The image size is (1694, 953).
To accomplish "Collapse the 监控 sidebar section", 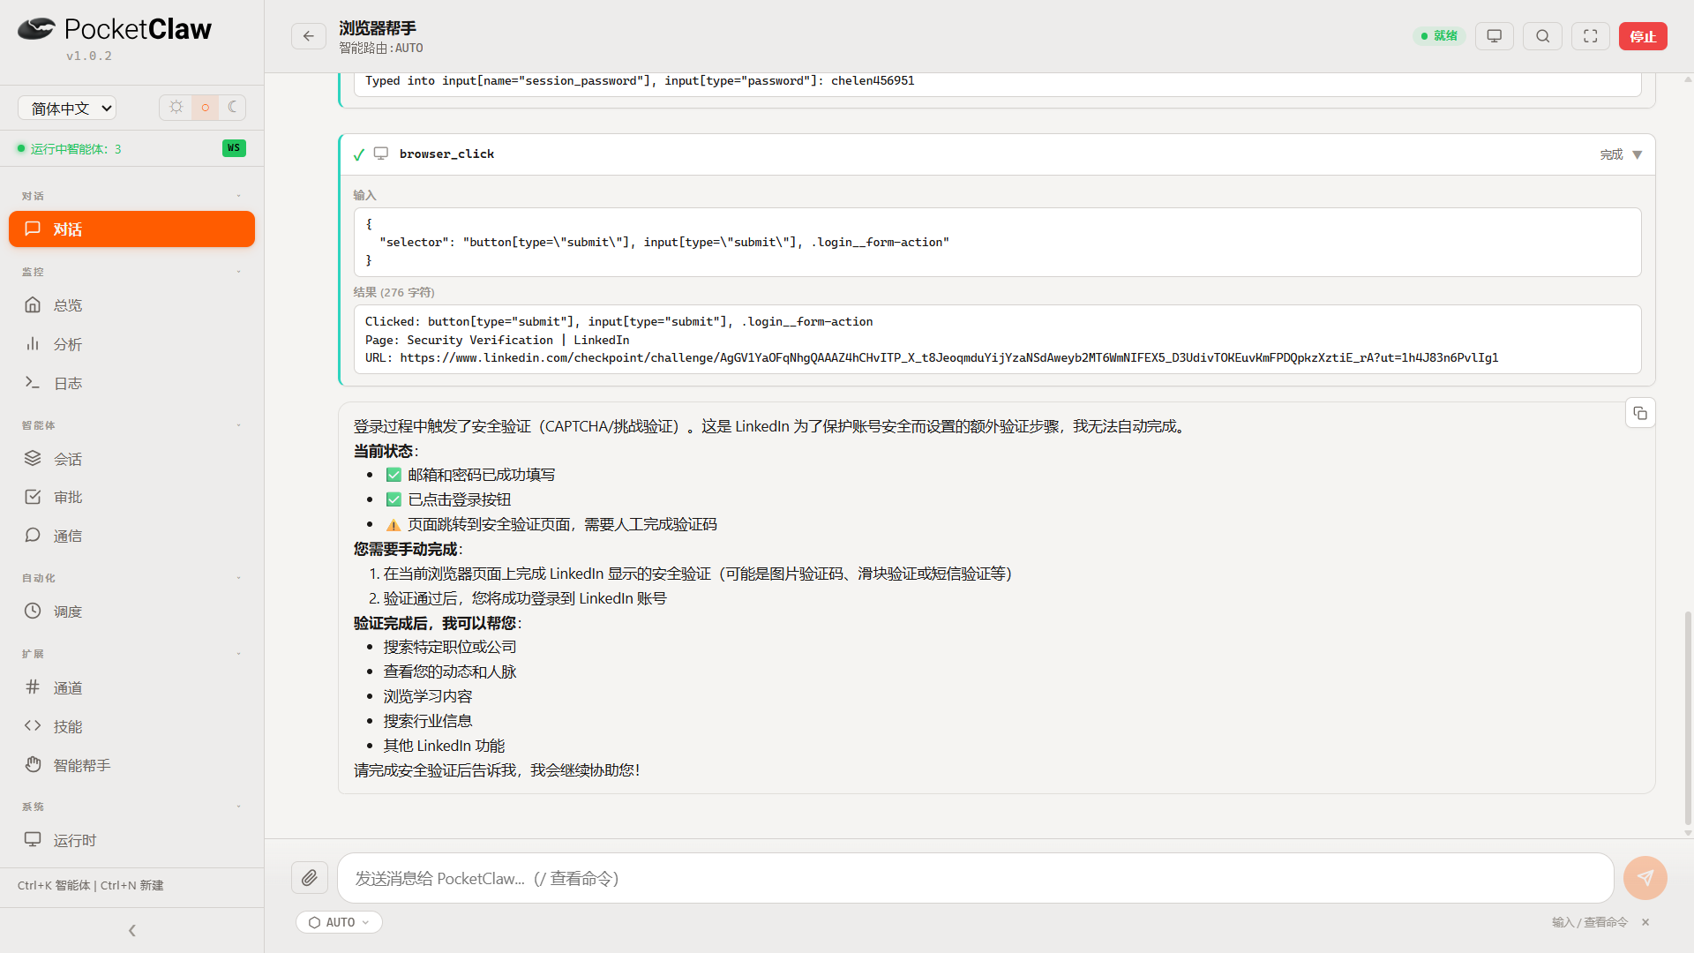I will 238,272.
